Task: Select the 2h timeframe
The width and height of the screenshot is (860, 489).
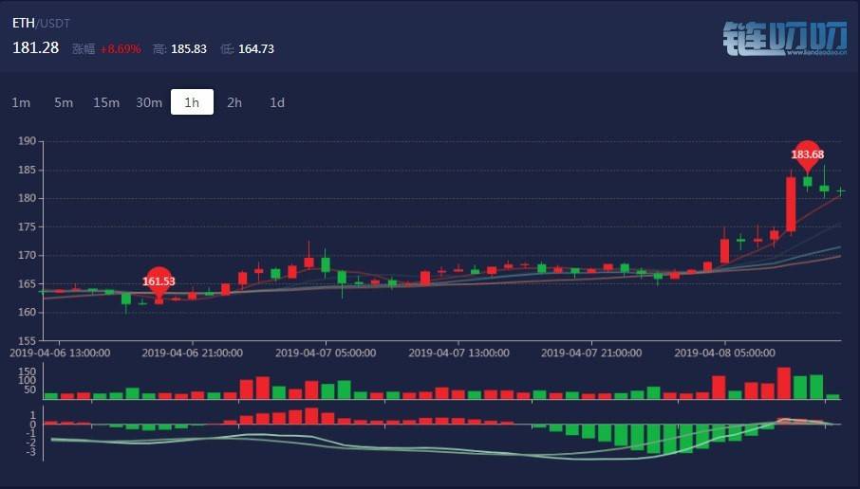Action: pyautogui.click(x=234, y=102)
